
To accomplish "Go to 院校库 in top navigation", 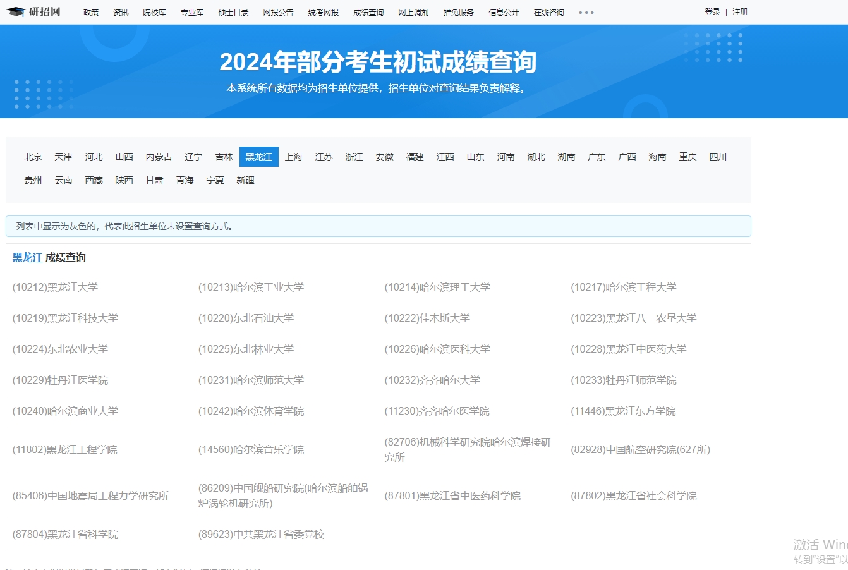I will click(154, 12).
